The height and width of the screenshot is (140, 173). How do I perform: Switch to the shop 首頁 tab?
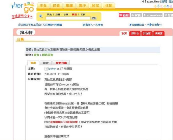coord(124,33)
